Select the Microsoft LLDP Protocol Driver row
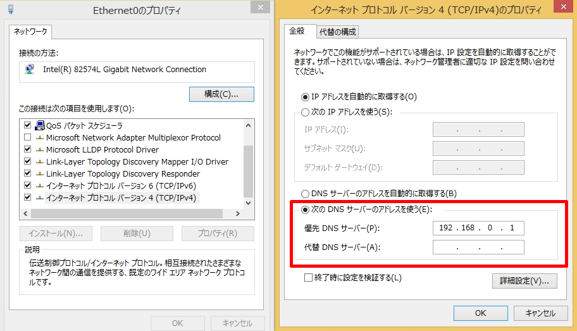577x331 pixels. coord(102,150)
